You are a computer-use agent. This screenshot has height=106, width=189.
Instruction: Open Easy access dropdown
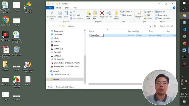(x=127, y=15)
